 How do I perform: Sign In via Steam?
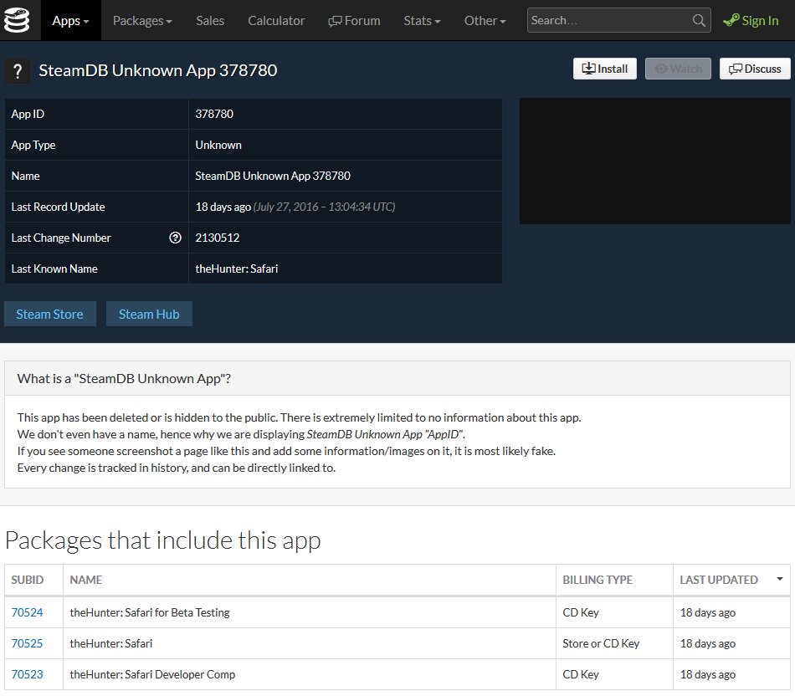(751, 20)
